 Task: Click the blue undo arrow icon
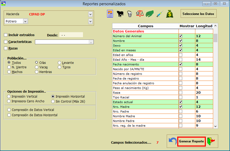(x=172, y=141)
